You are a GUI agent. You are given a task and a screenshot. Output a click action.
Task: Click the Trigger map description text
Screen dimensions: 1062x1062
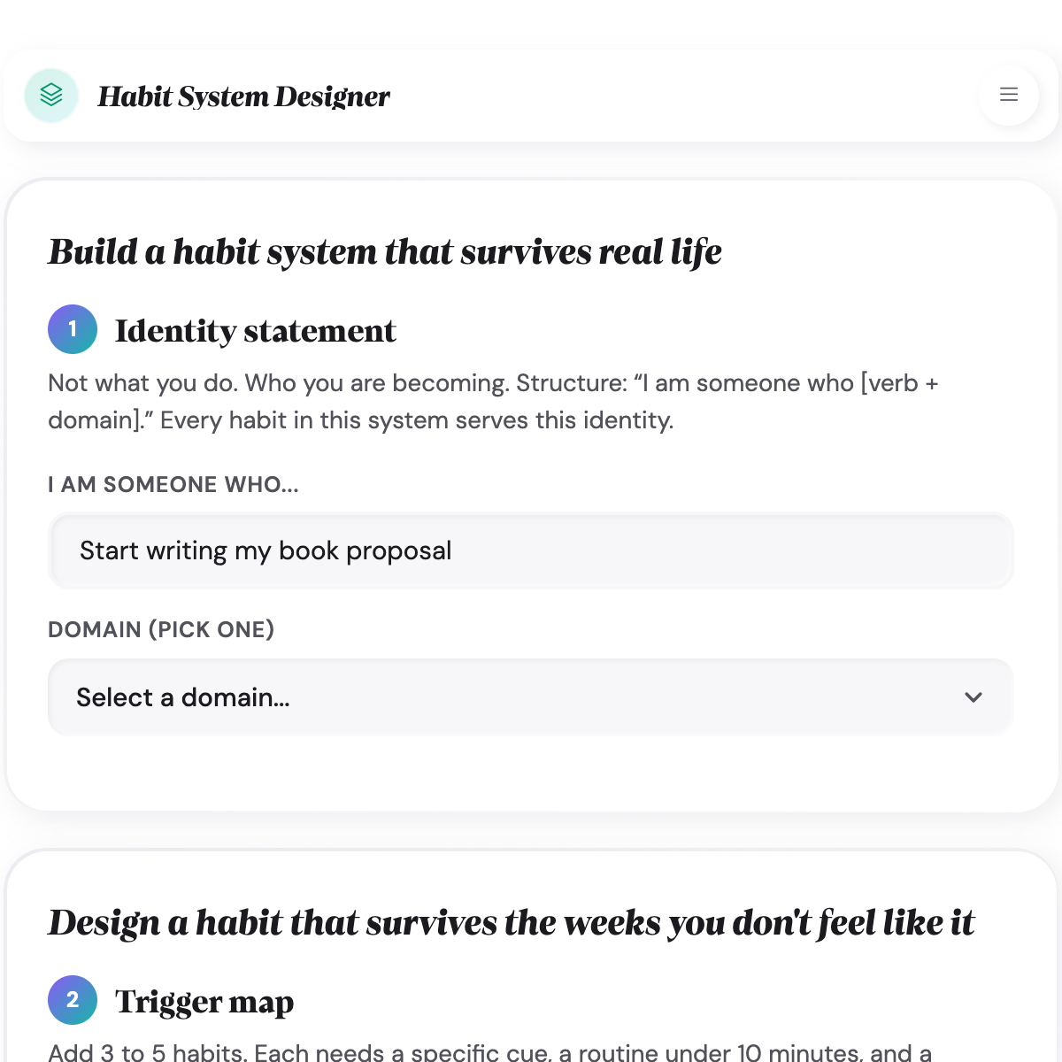click(489, 1051)
